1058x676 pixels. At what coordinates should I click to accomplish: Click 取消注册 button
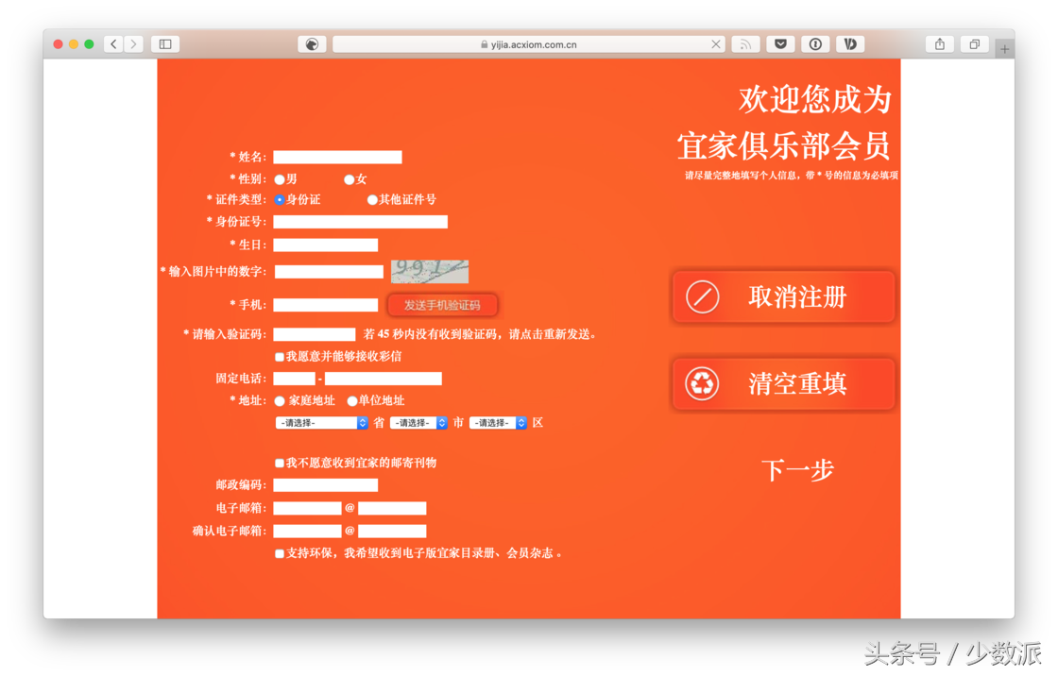coord(783,296)
